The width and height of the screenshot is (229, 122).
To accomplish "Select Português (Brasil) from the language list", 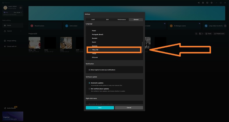I will click(x=98, y=34).
